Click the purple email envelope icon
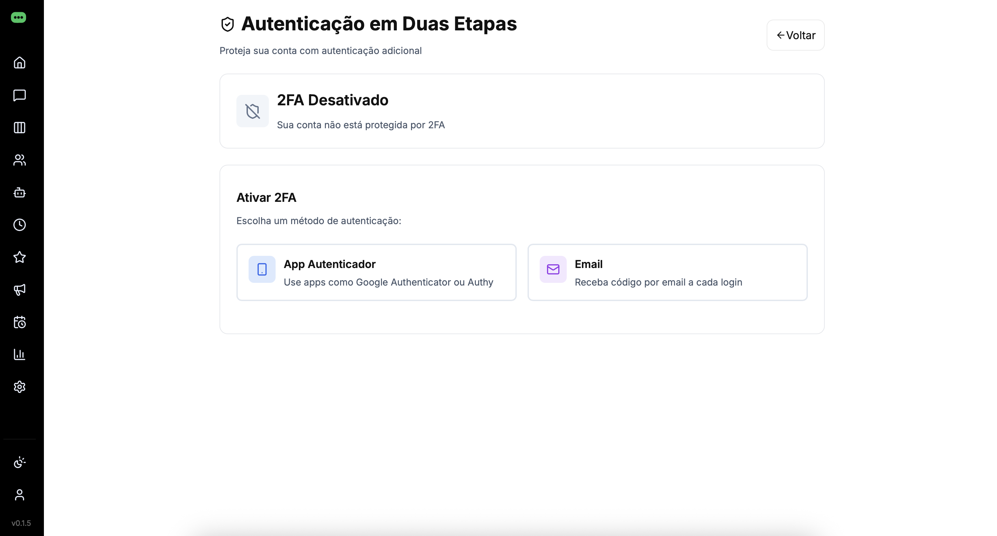Image resolution: width=997 pixels, height=536 pixels. (x=552, y=270)
